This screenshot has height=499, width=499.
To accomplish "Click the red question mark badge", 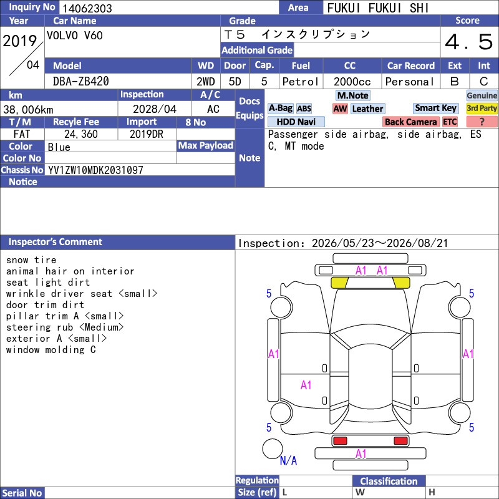I will 482,122.
